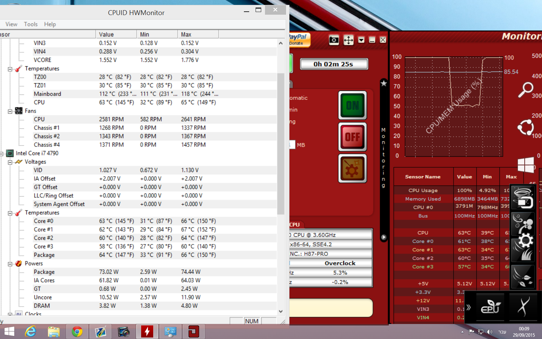The image size is (542, 339).
Task: Click the red lightning bolt taskbar app
Action: pos(147,331)
